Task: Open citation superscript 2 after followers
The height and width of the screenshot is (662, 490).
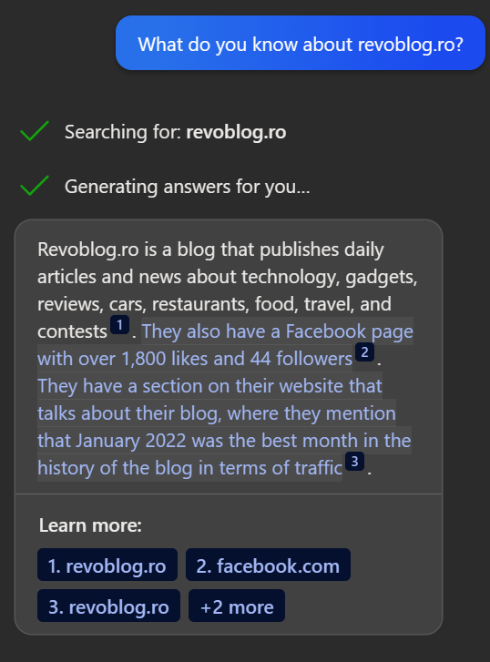Action: [364, 352]
